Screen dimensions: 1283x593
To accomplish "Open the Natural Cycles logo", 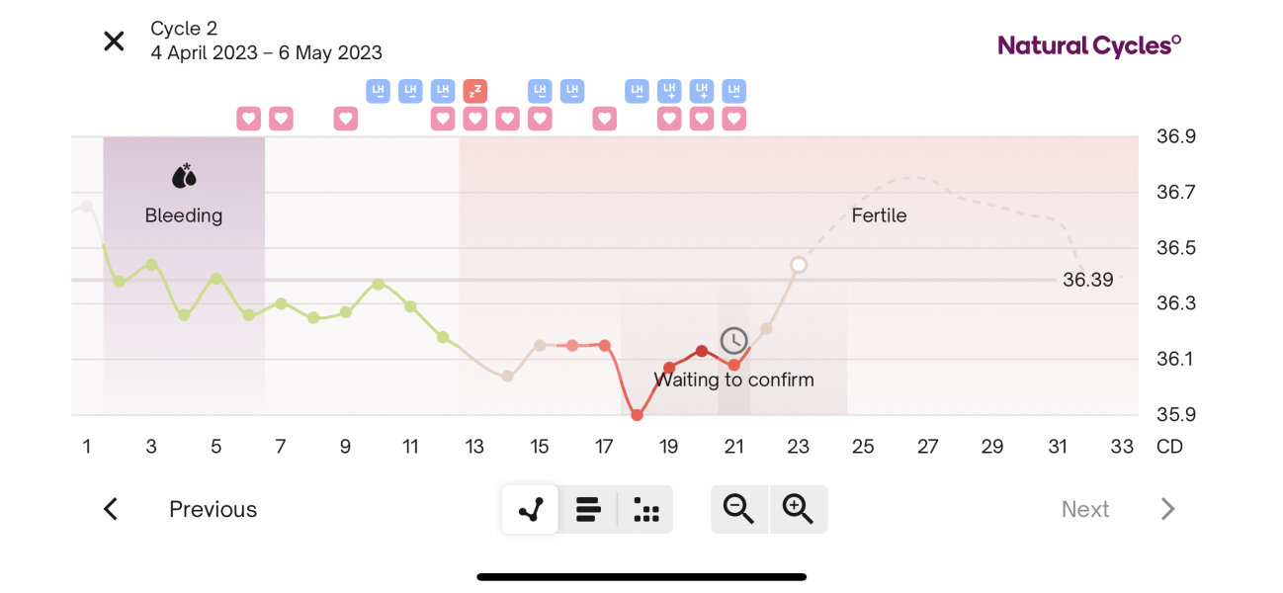I will coord(1087,44).
